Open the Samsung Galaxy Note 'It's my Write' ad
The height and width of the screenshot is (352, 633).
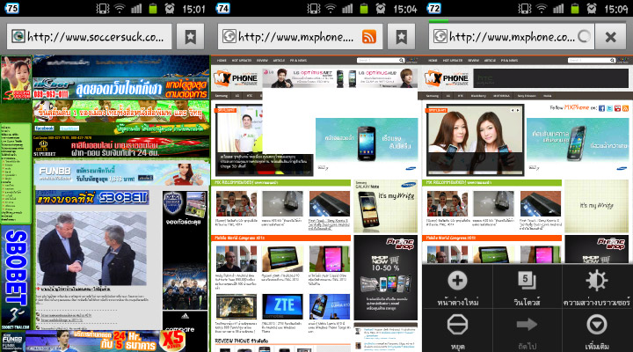point(386,206)
